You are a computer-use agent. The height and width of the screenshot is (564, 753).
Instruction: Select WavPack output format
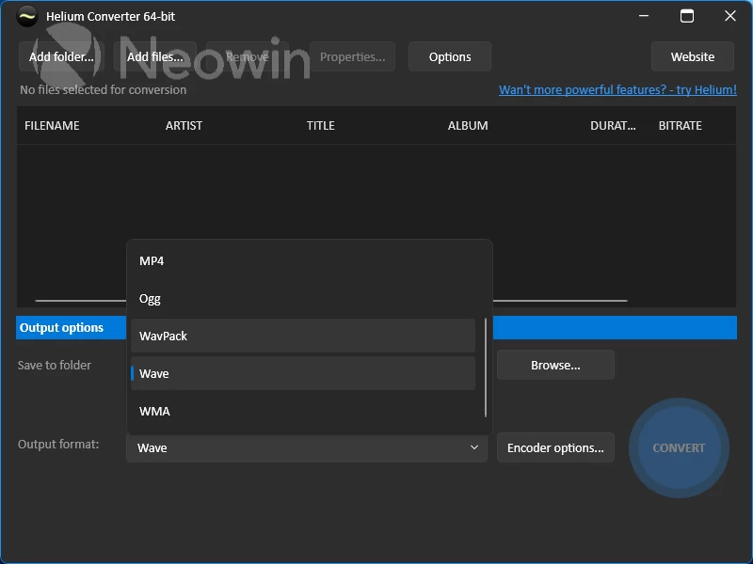(303, 336)
